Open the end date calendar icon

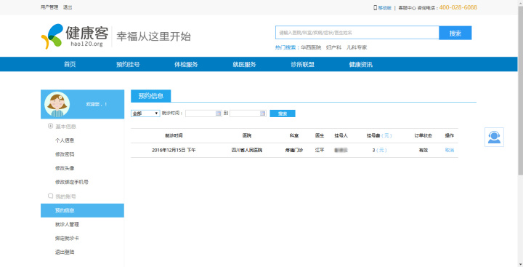262,113
